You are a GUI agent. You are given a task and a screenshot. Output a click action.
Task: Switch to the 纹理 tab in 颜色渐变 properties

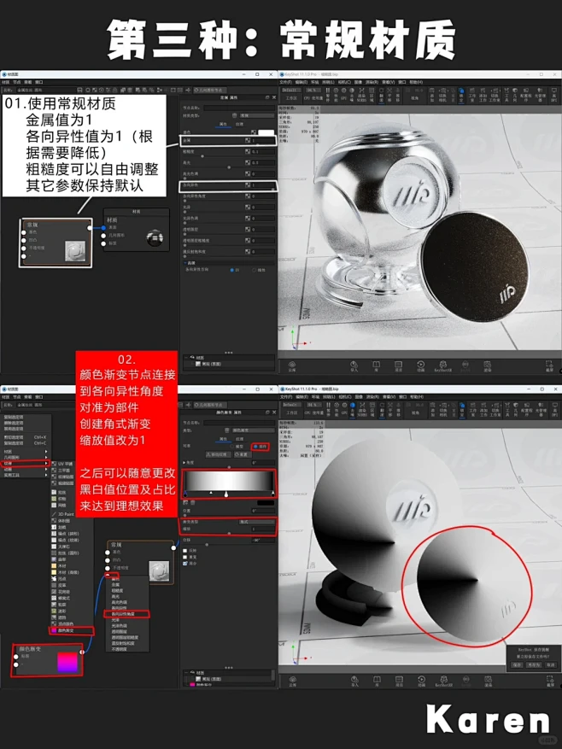pos(239,439)
